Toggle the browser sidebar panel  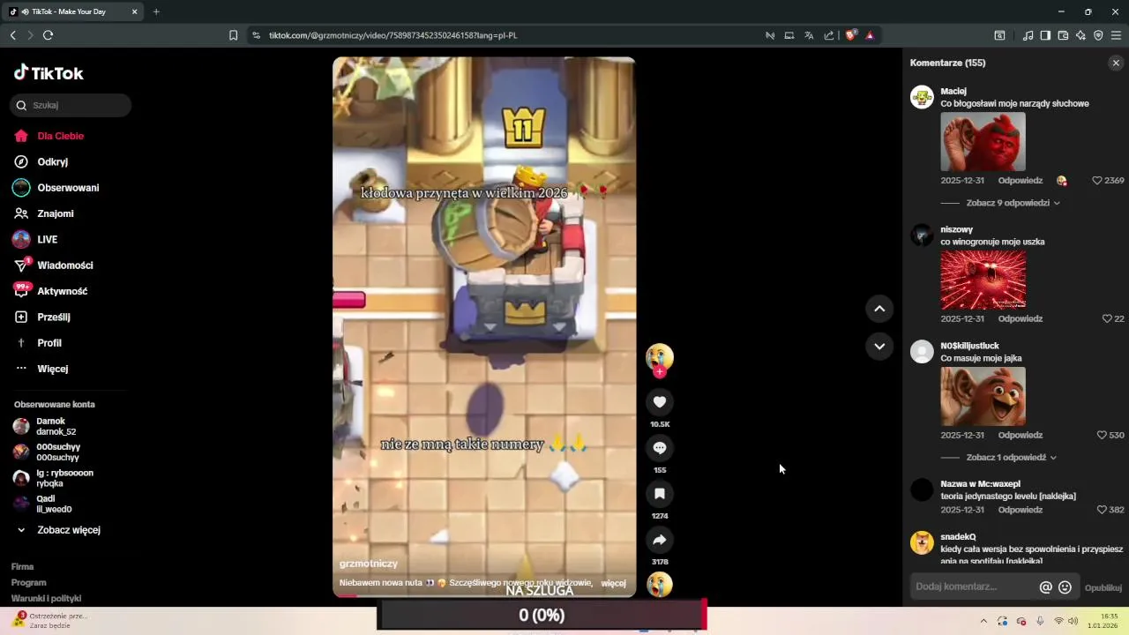[x=1045, y=35]
